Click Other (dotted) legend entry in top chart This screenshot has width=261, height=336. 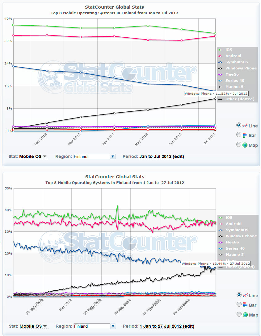coord(236,99)
